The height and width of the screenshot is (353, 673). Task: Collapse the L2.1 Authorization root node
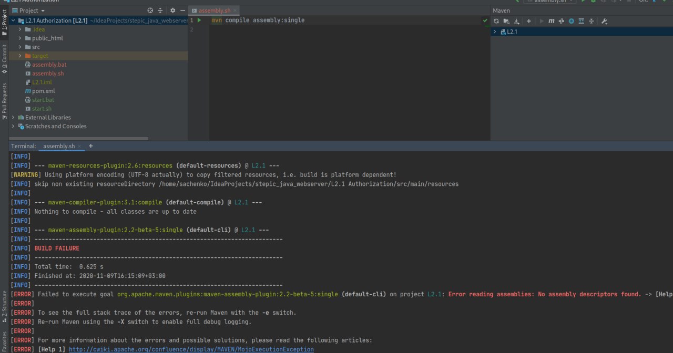pyautogui.click(x=13, y=20)
